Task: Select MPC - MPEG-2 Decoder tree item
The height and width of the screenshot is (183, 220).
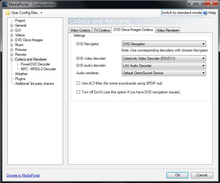Action: click(x=38, y=69)
